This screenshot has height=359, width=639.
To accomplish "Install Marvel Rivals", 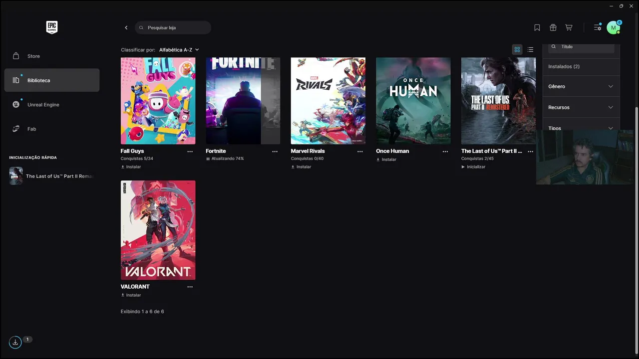I will [x=301, y=167].
